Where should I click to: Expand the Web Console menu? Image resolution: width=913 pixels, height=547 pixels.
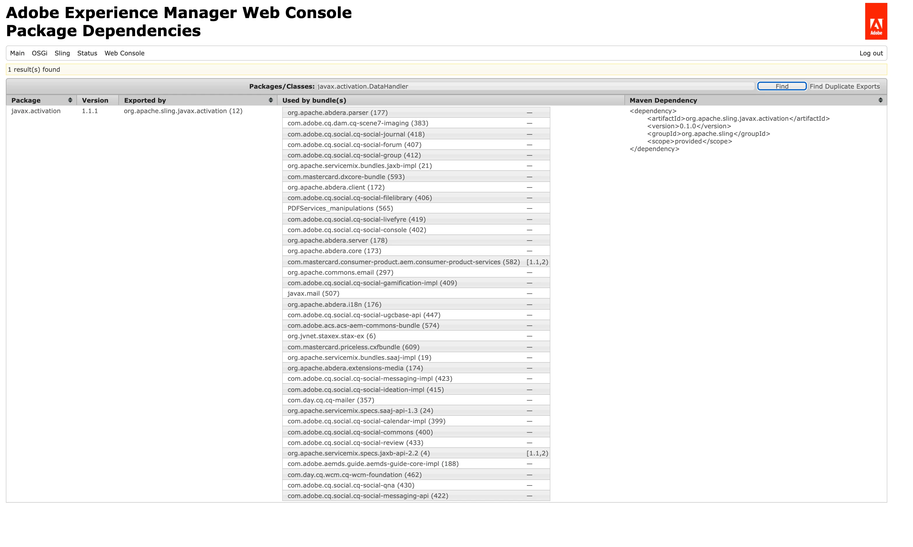[124, 53]
